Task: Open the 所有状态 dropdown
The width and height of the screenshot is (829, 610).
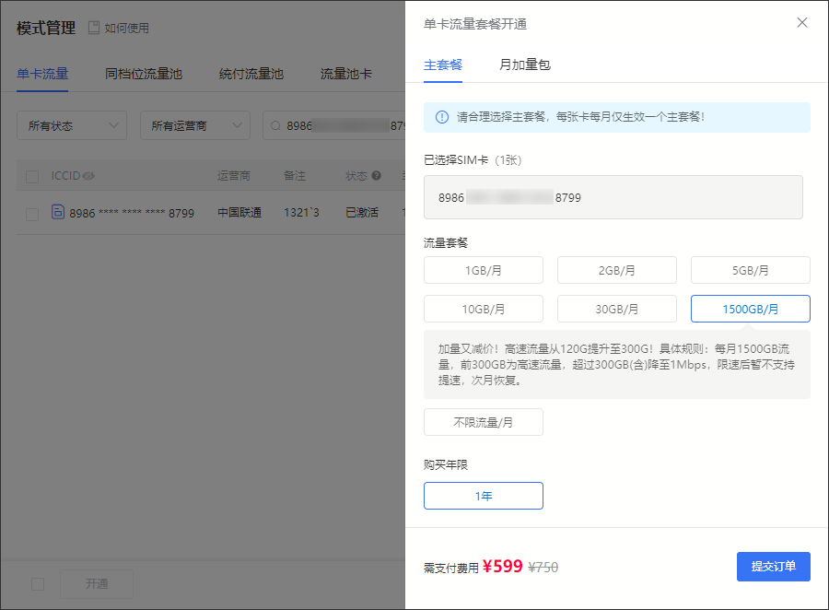Action: pos(72,125)
